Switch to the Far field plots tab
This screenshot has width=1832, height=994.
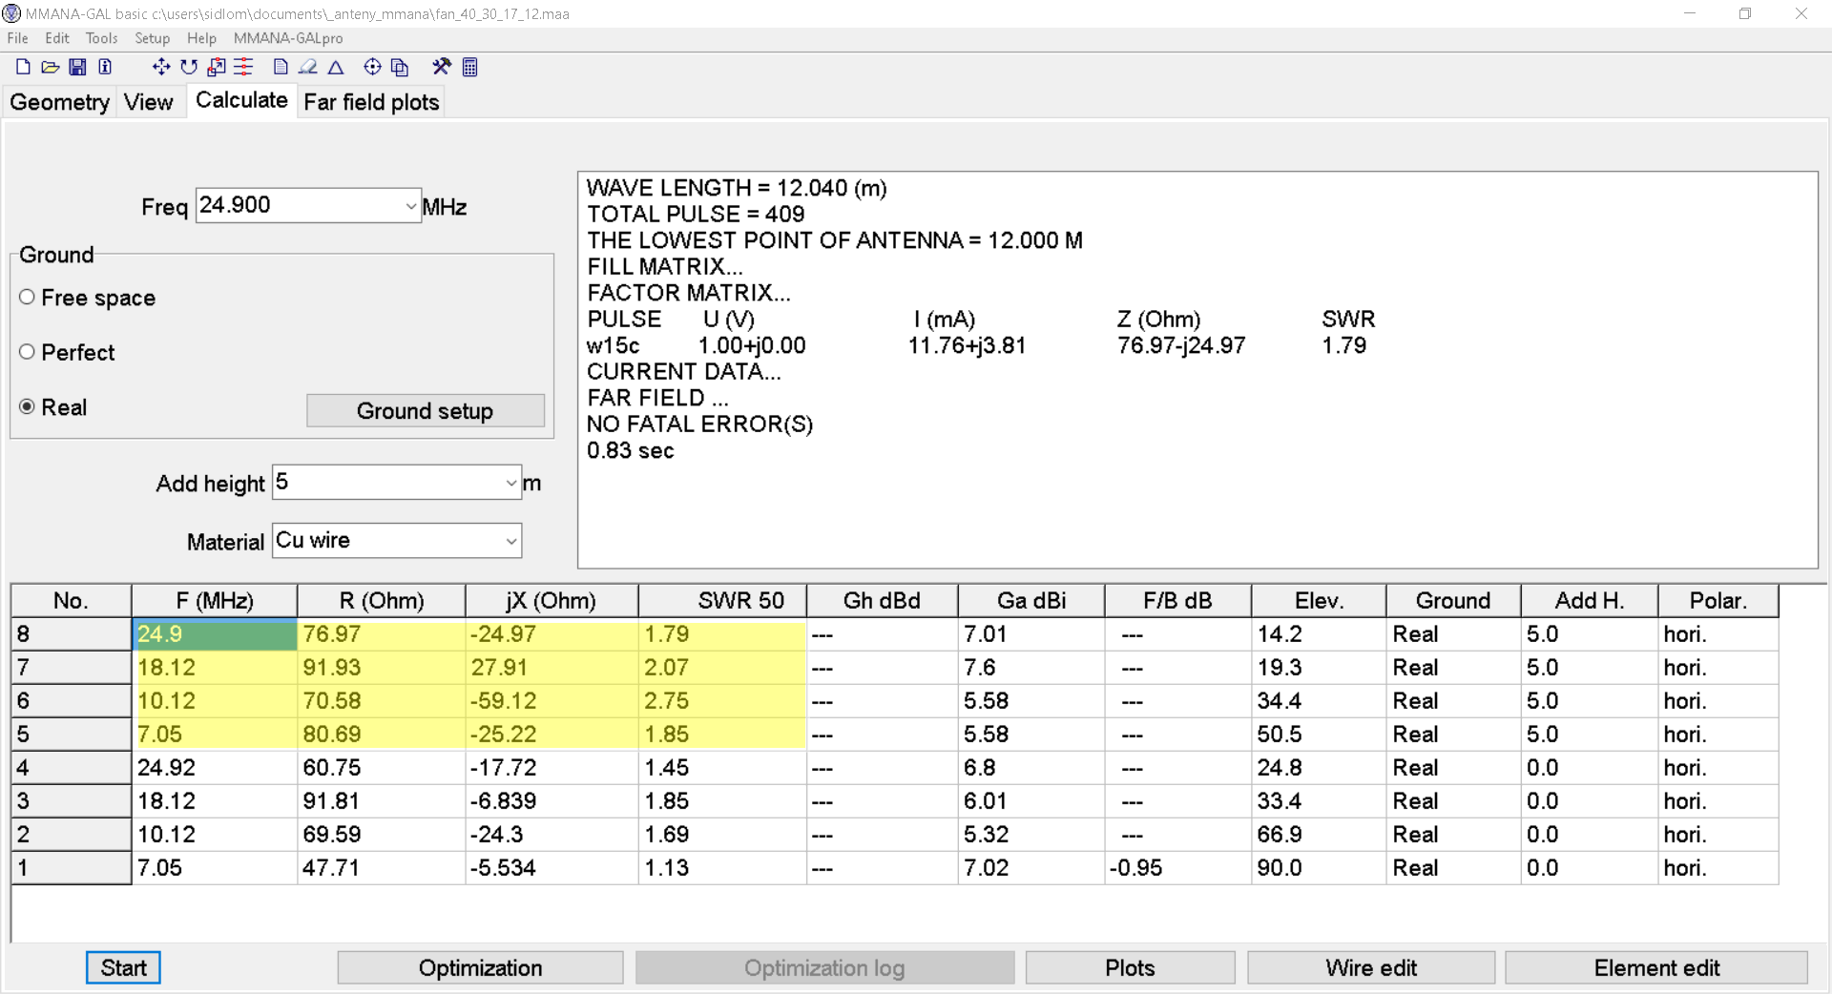pos(371,102)
